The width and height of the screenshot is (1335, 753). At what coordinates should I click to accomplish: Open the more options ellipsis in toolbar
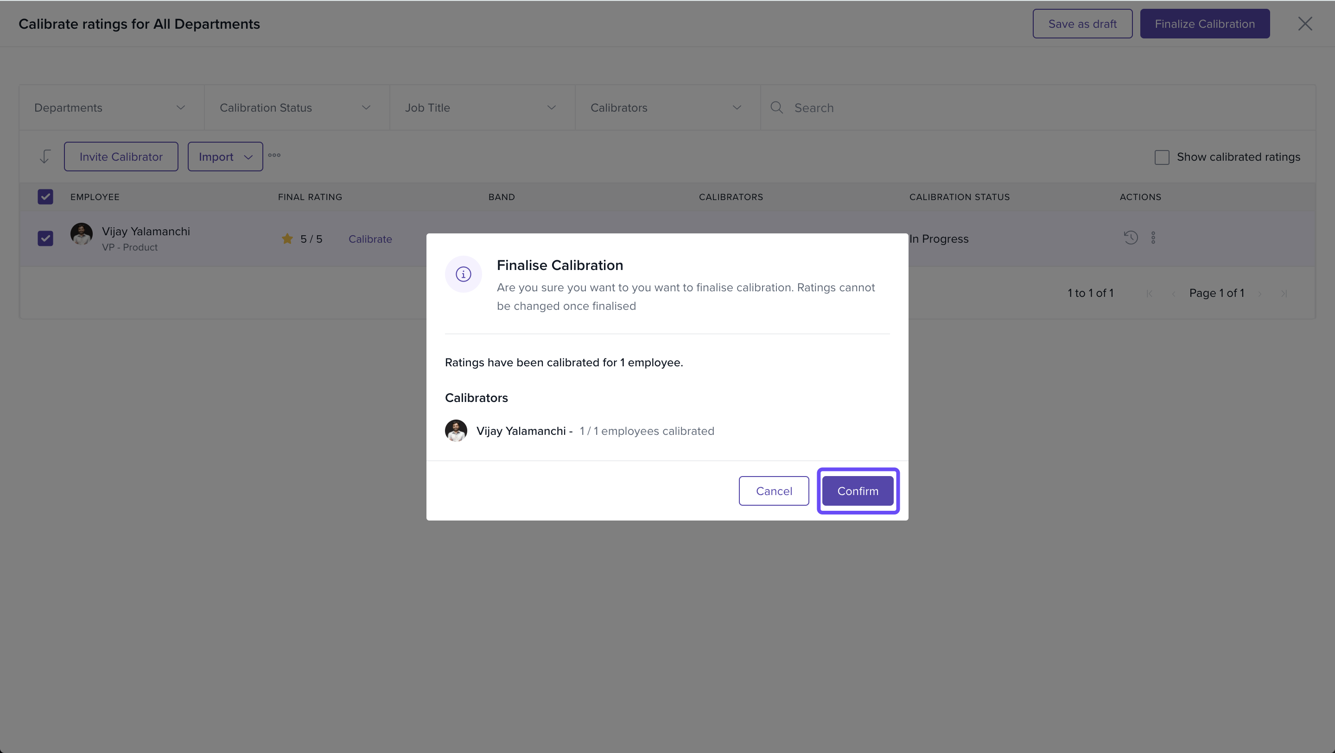[x=274, y=155]
